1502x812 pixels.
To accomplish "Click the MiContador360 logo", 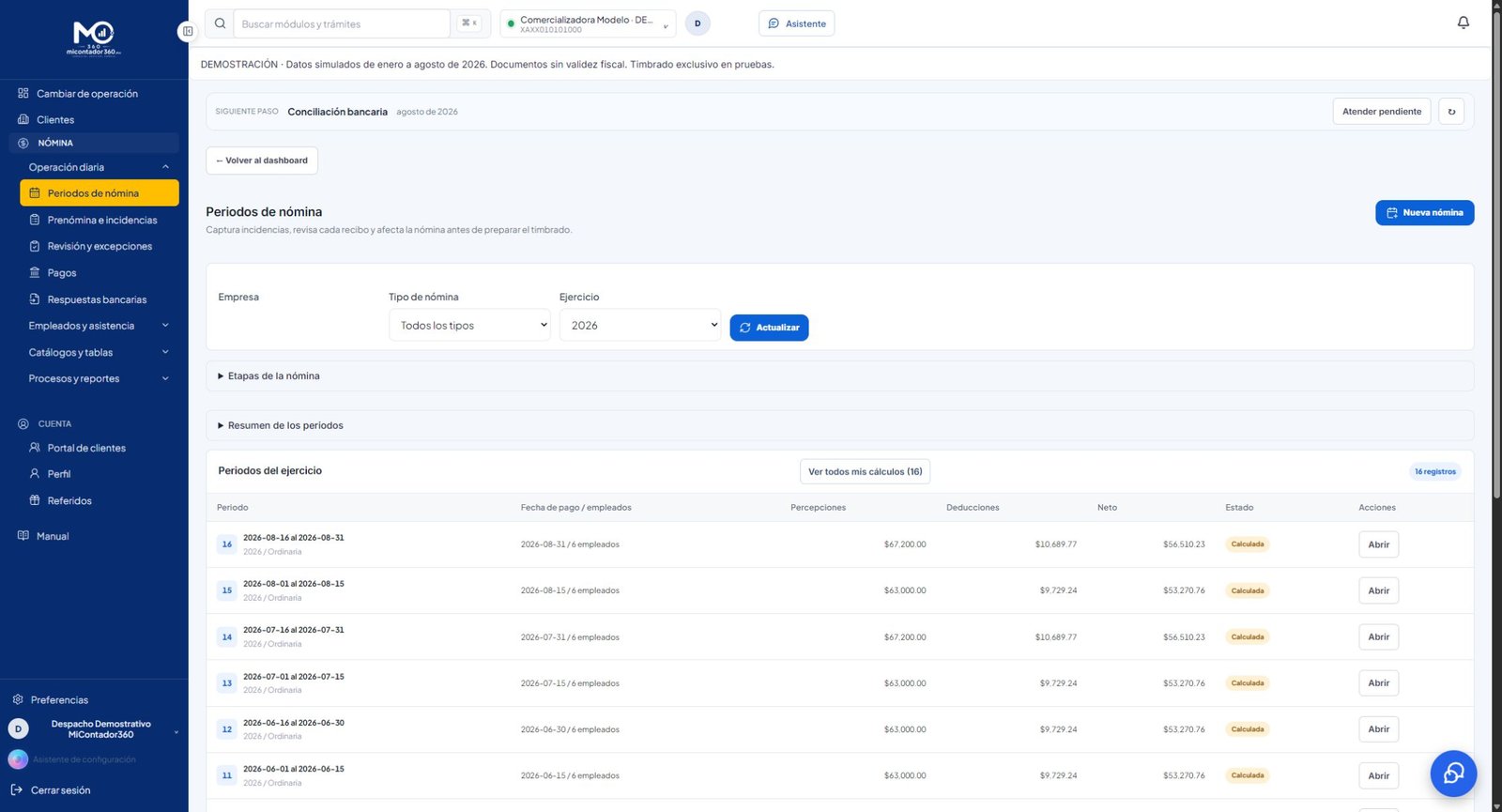I will point(94,38).
